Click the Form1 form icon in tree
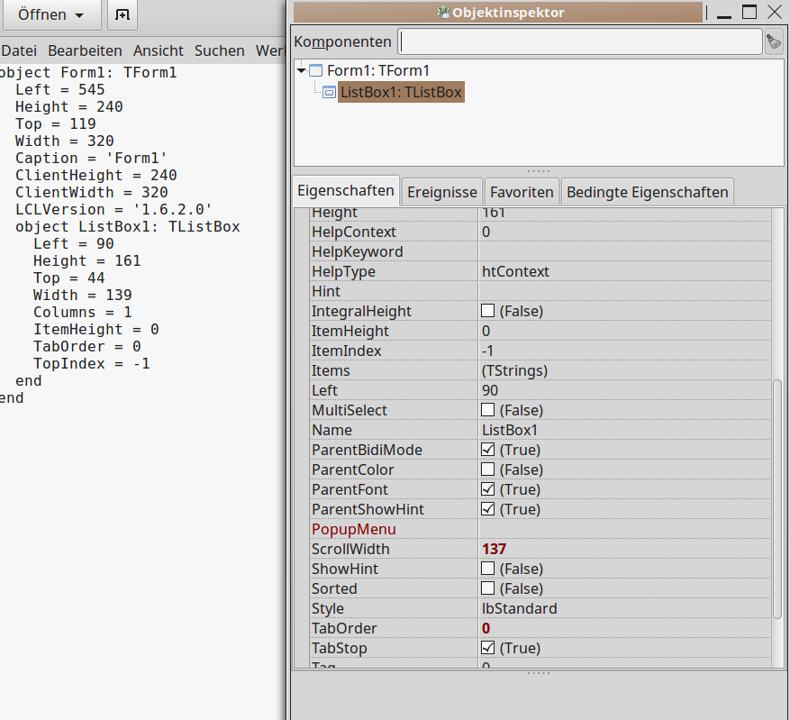Viewport: 790px width, 720px height. [315, 70]
